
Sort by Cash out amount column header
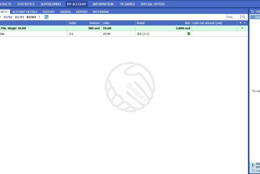coord(207,23)
